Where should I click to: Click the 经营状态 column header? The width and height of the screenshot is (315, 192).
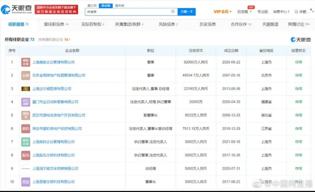tap(299, 50)
